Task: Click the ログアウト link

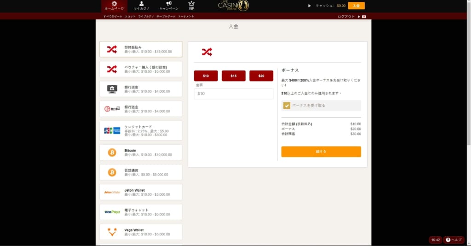Action: click(x=346, y=17)
